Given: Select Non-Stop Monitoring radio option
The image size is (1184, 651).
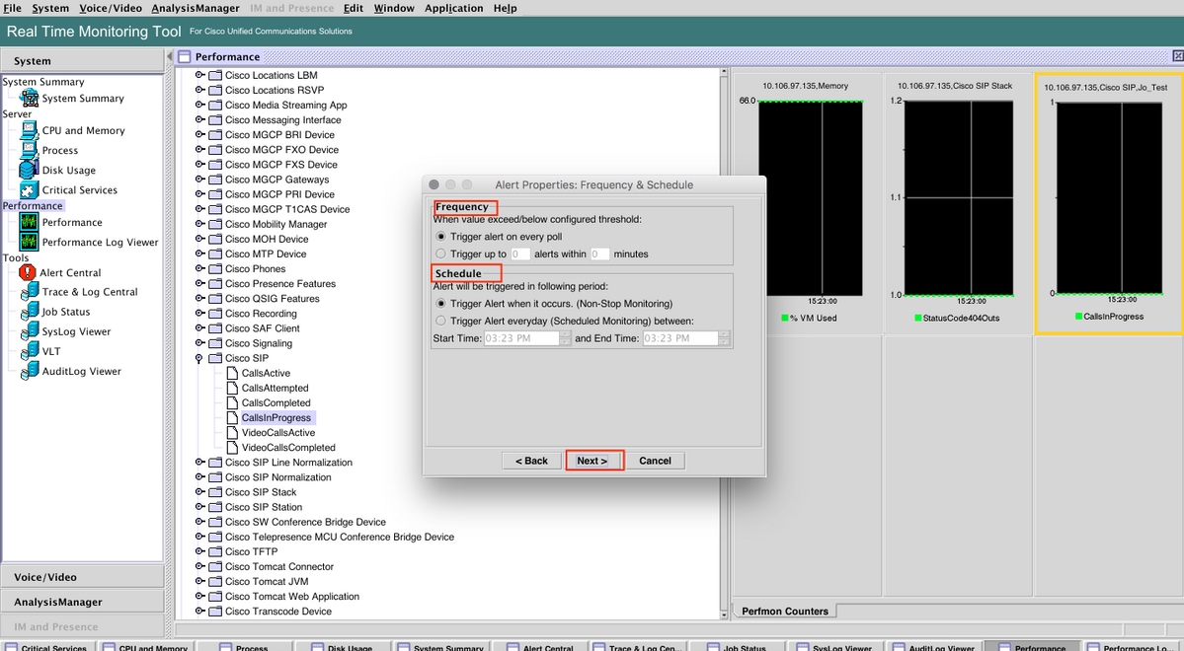Looking at the screenshot, I should (441, 303).
